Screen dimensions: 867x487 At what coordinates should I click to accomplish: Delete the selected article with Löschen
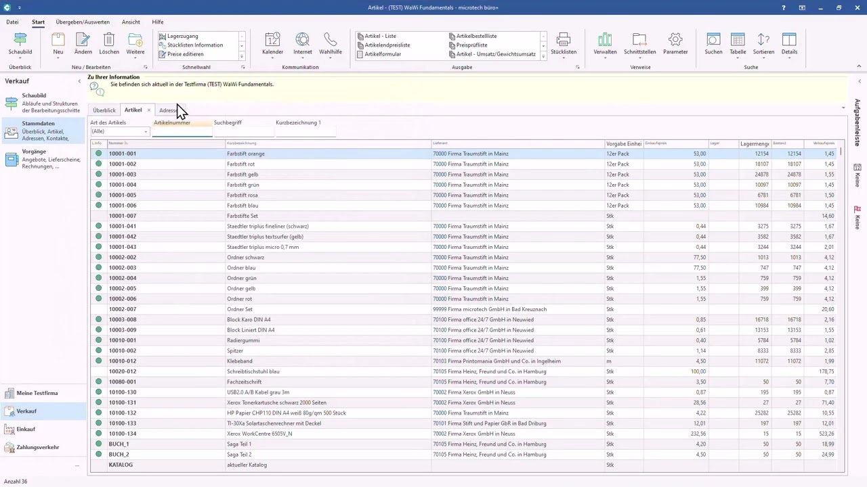coord(109,45)
